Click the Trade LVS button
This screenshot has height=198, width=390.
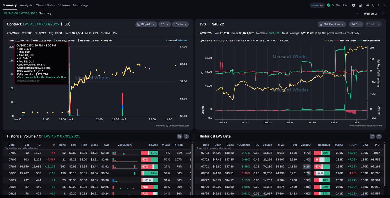[318, 5]
